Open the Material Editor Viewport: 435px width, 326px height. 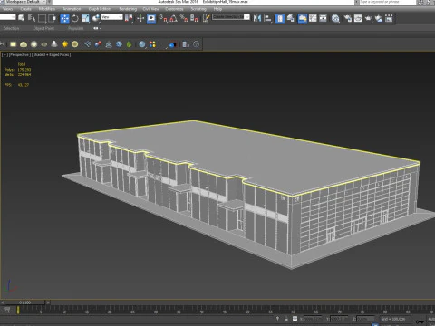pos(335,18)
